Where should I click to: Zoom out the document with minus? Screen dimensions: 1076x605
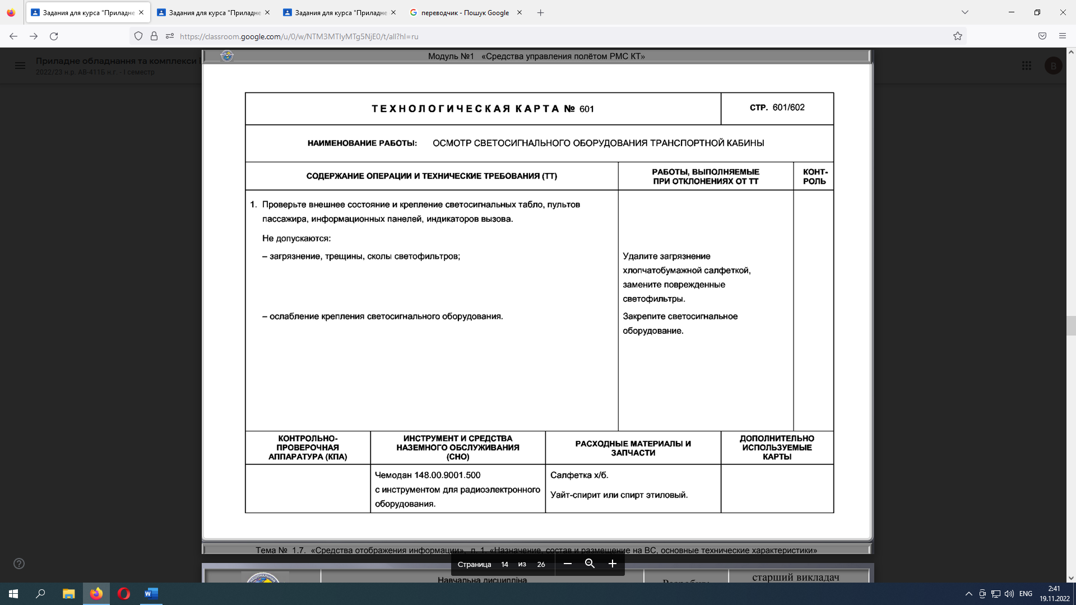pyautogui.click(x=568, y=564)
